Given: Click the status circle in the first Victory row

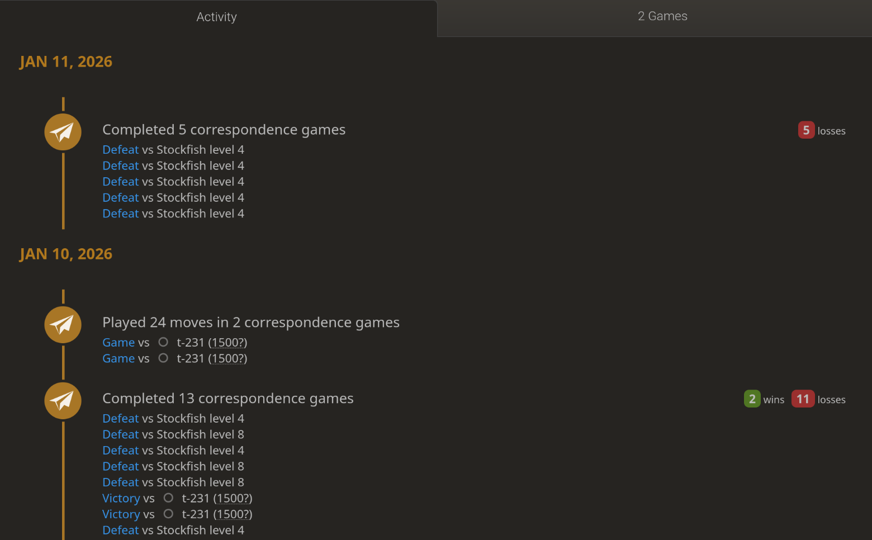Looking at the screenshot, I should pos(168,498).
